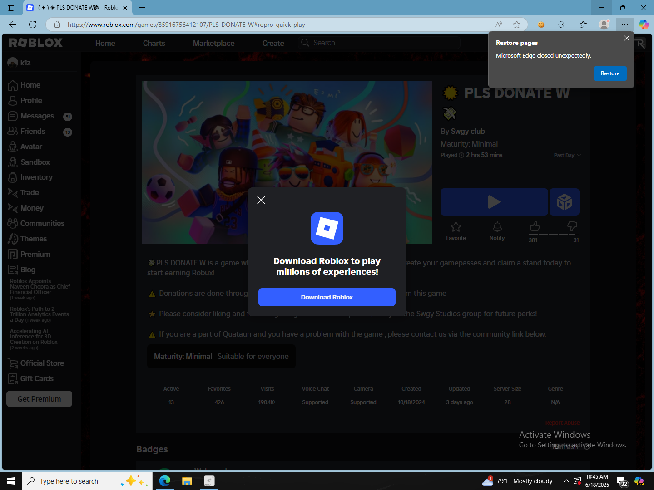Click the Get Premium button
This screenshot has height=490, width=654.
coord(39,399)
